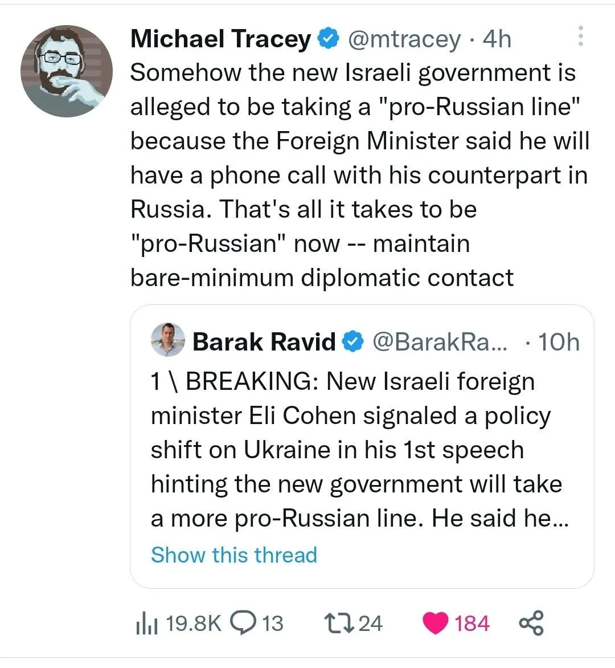Click the "Show this thread" link
This screenshot has width=615, height=668.
pos(233,555)
